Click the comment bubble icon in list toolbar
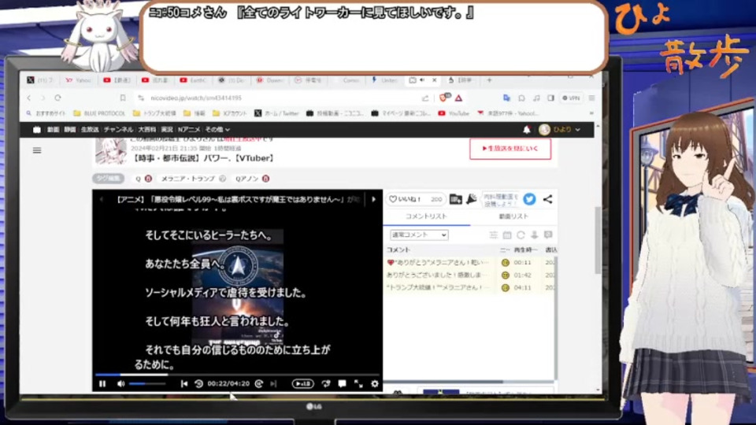Screen dimensions: 756x425 point(548,235)
